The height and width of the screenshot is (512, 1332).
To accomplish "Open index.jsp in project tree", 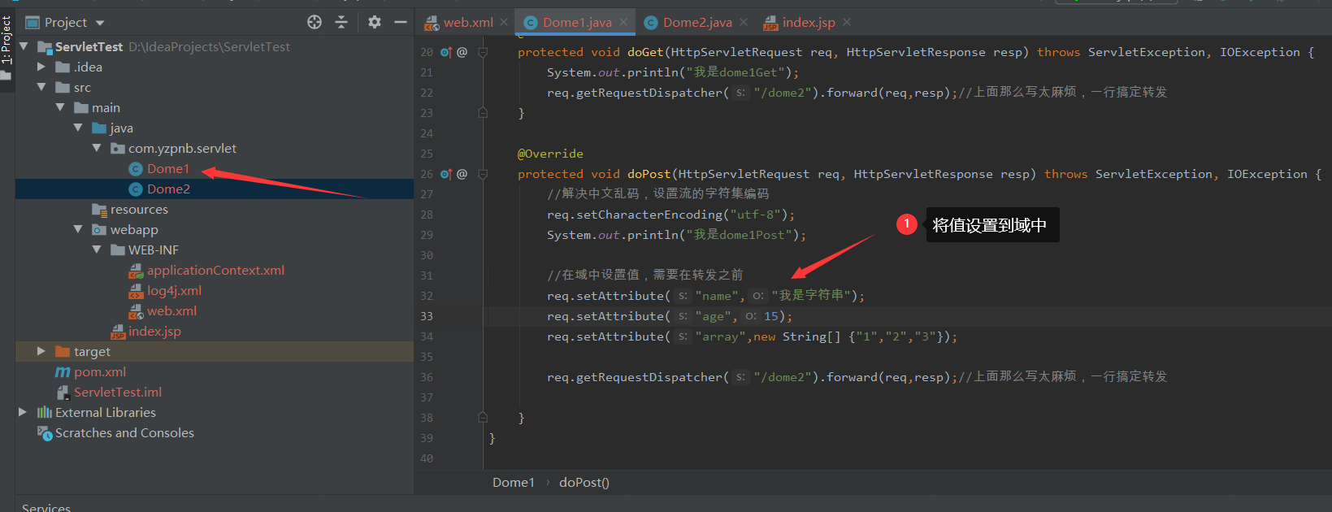I will (x=154, y=331).
